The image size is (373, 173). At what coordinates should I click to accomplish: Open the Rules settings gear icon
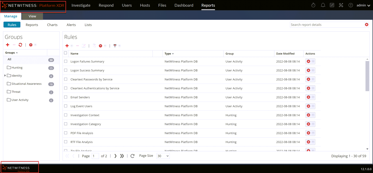point(101,46)
